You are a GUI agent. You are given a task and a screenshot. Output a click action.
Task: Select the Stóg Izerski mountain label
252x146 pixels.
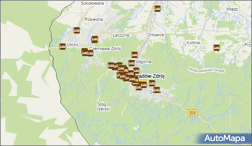[103, 107]
